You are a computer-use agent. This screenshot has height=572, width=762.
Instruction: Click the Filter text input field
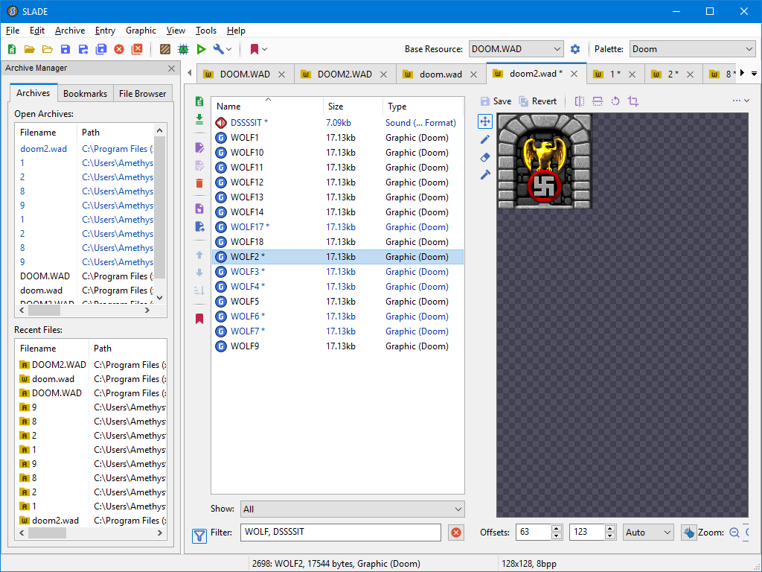point(341,532)
